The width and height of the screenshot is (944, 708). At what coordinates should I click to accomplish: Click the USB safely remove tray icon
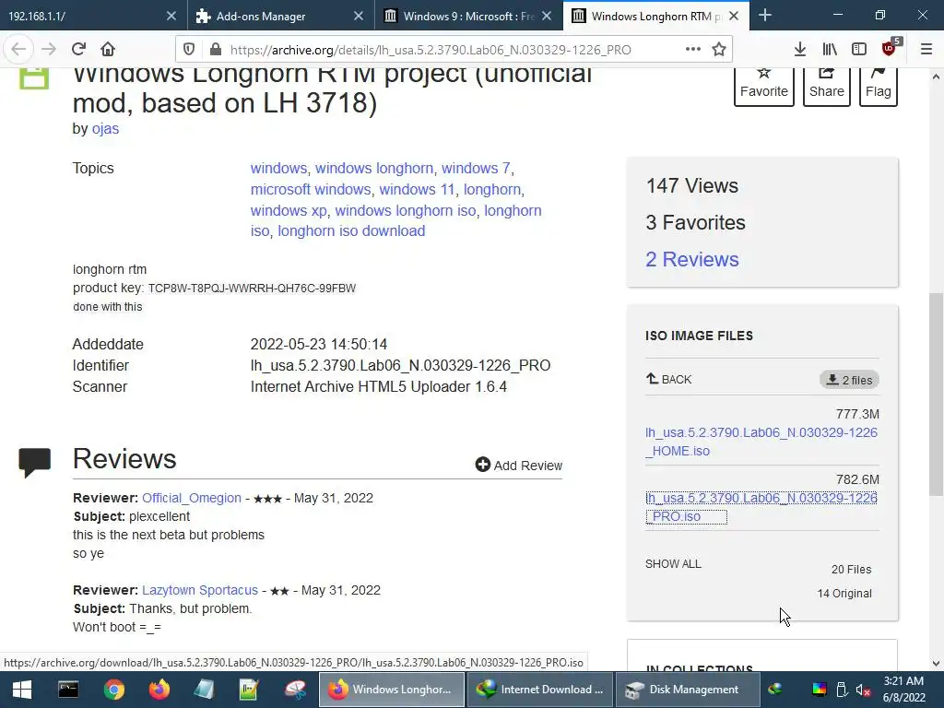[x=842, y=690]
